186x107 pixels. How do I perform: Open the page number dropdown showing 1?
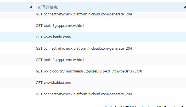178,105
